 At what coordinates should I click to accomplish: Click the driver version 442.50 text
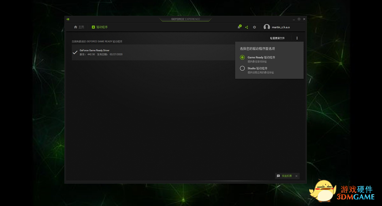click(x=91, y=55)
